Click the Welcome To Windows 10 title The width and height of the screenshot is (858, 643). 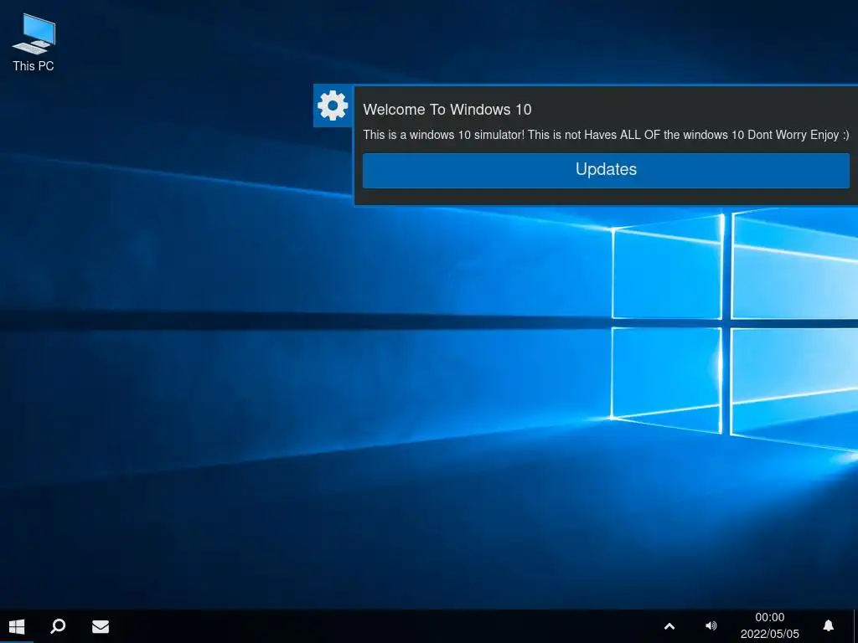click(447, 110)
